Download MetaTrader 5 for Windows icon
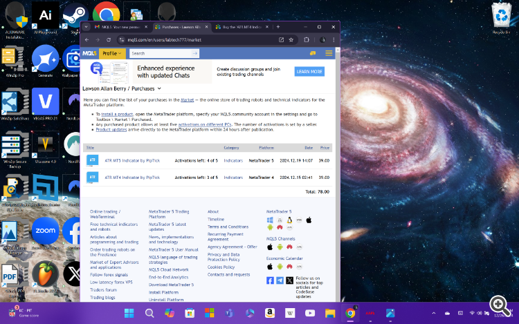 point(270,220)
